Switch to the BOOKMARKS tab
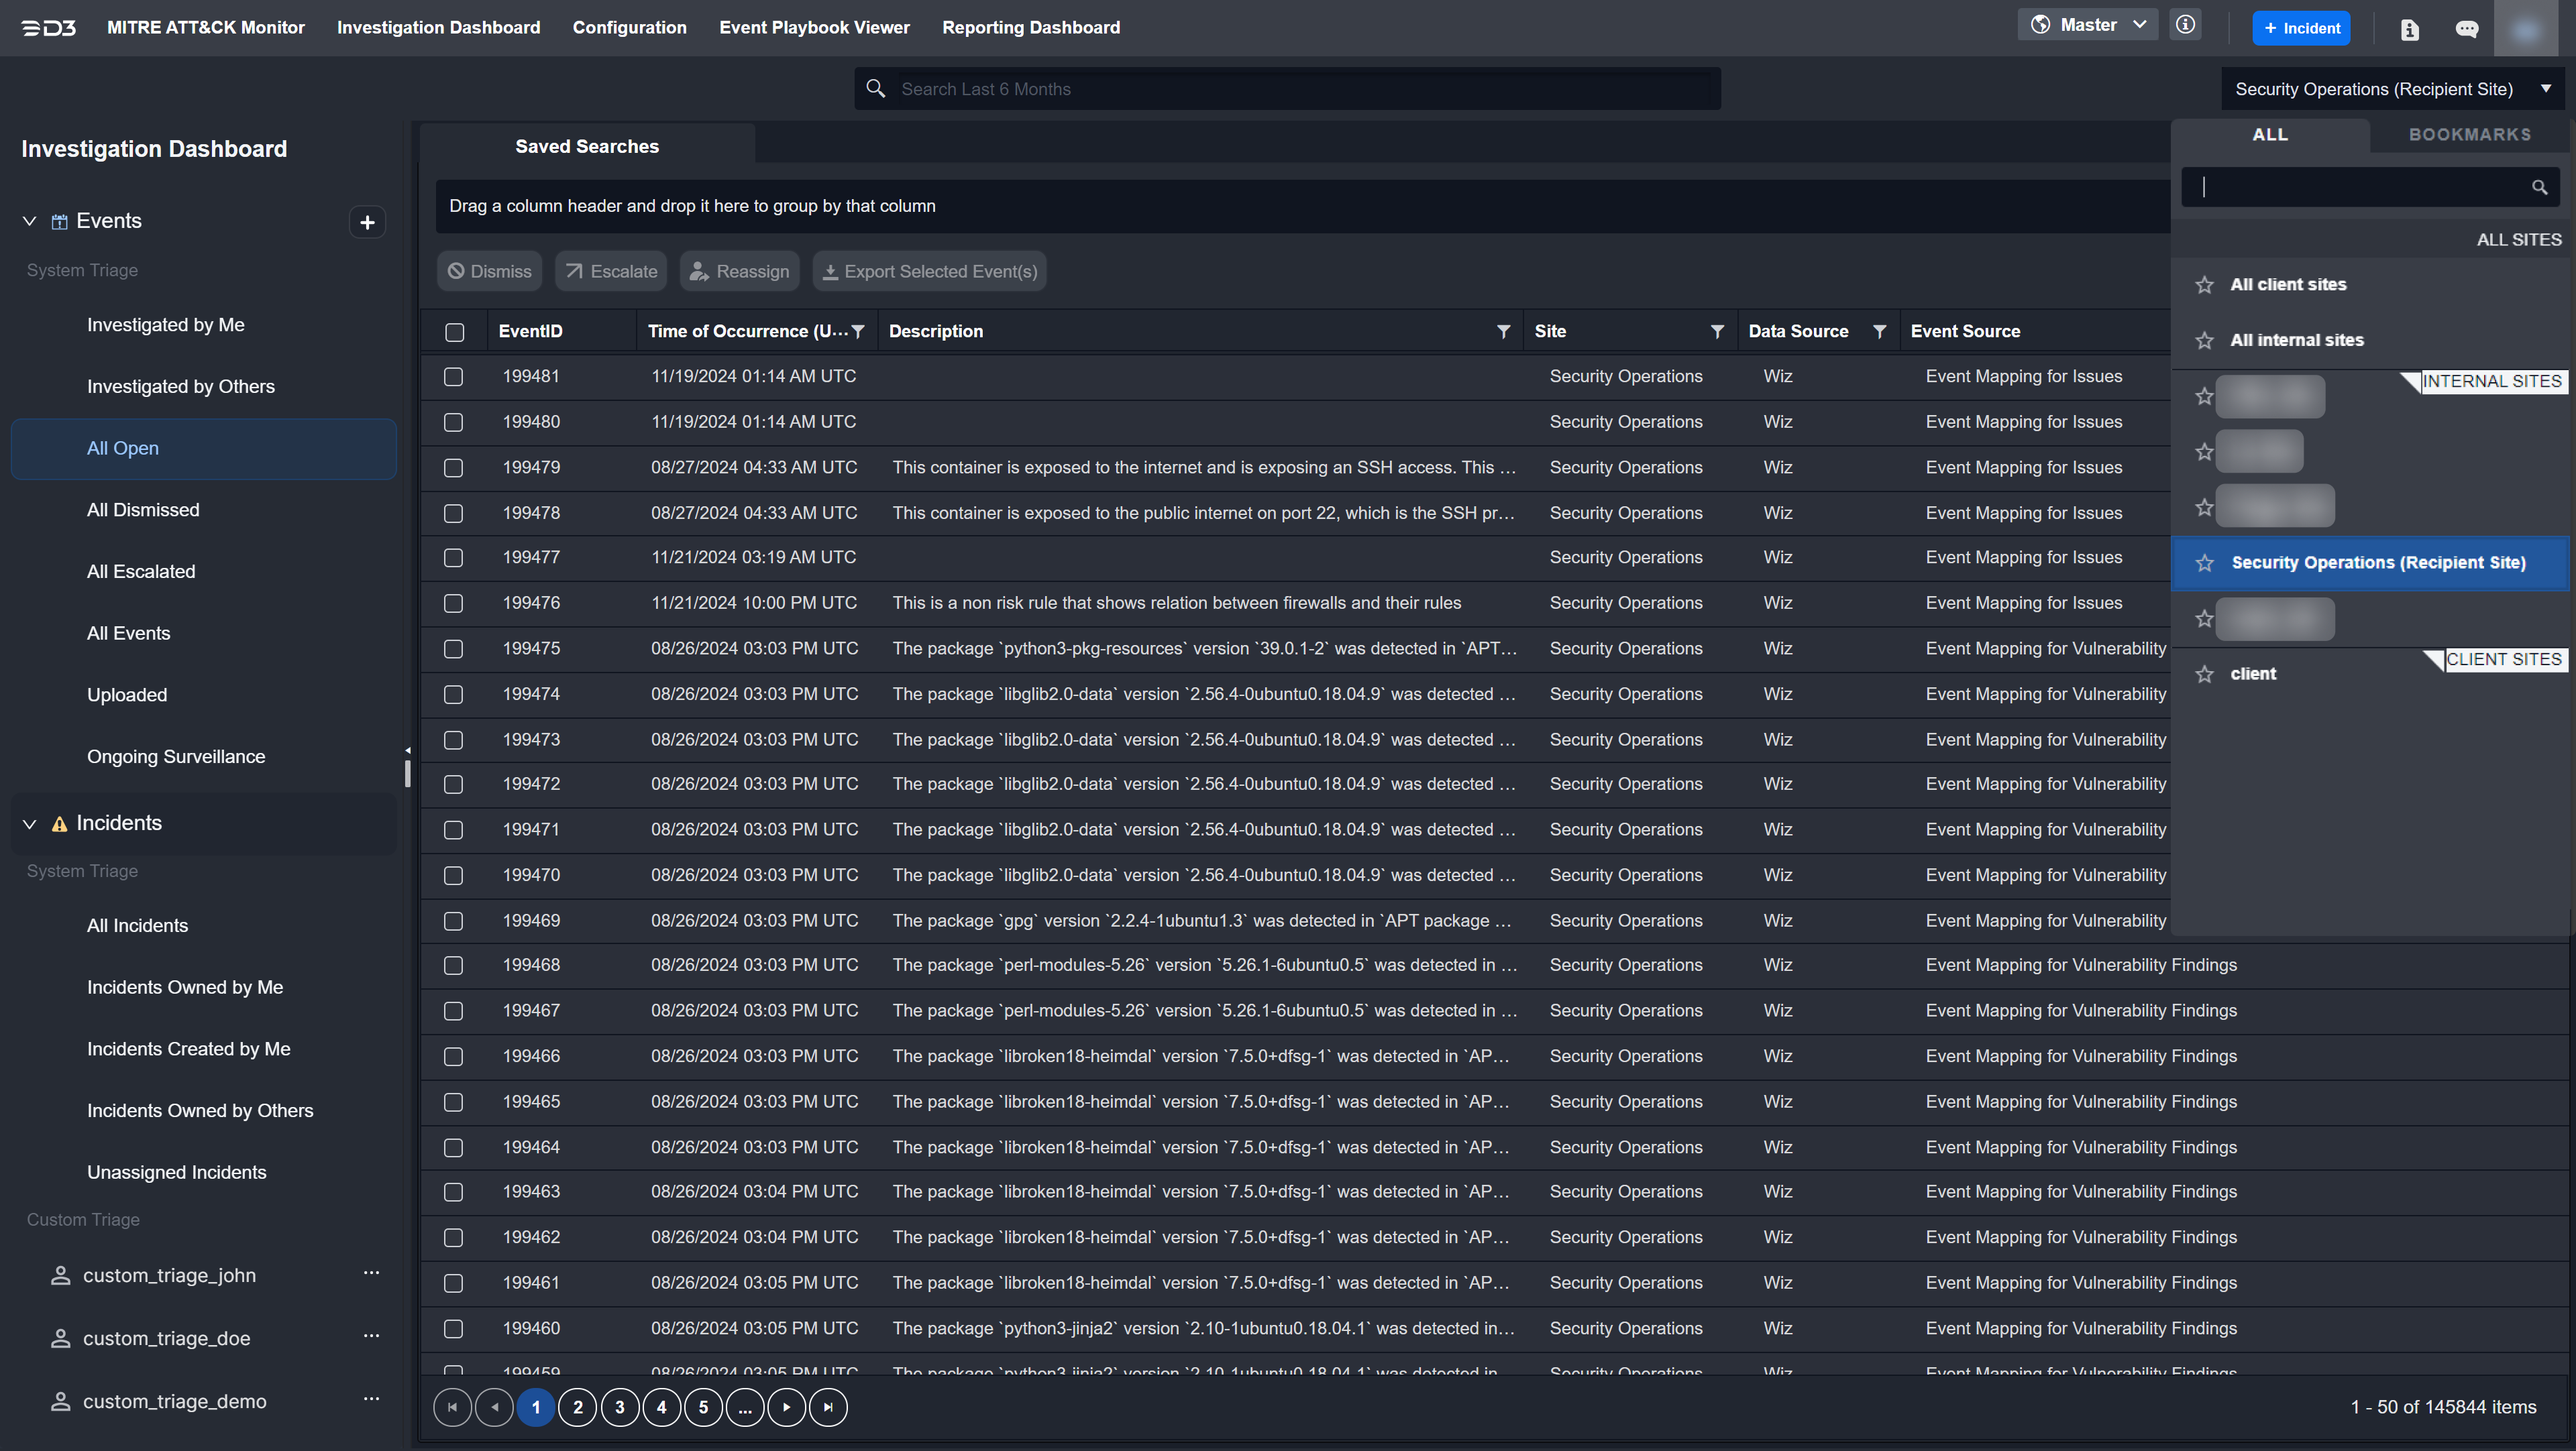2576x1451 pixels. [2469, 135]
